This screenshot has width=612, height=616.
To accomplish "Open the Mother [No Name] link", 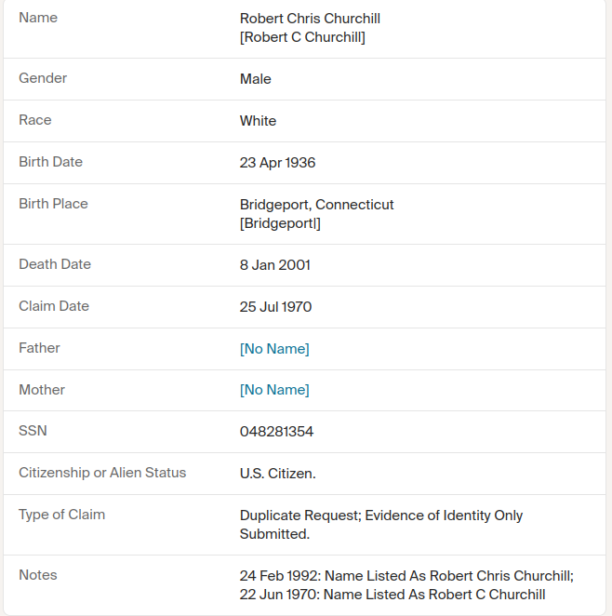I will click(274, 390).
